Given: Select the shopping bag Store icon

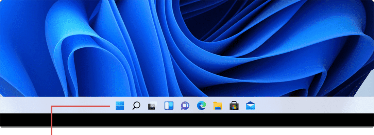Looking at the screenshot, I should 234,106.
